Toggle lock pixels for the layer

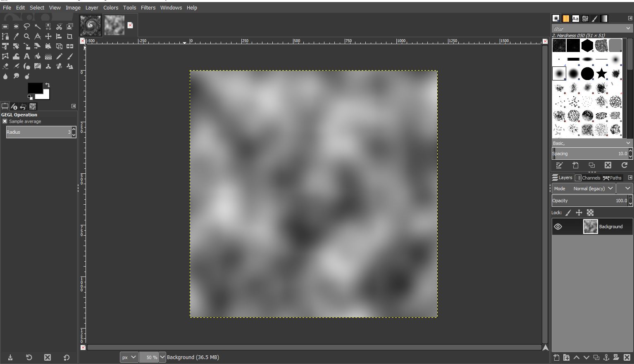568,213
